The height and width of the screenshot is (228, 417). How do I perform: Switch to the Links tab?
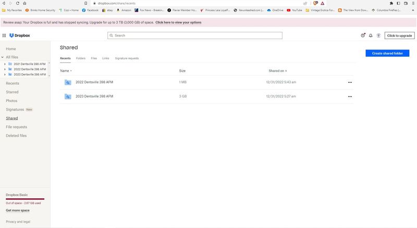coord(106,58)
